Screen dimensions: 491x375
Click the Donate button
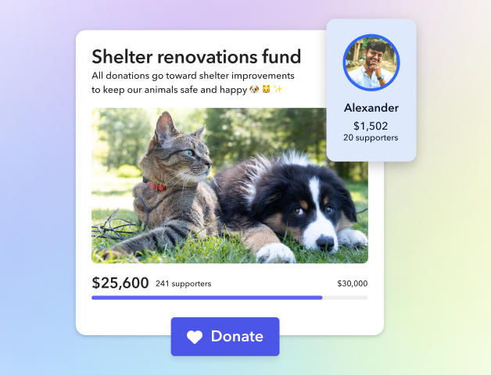point(225,337)
